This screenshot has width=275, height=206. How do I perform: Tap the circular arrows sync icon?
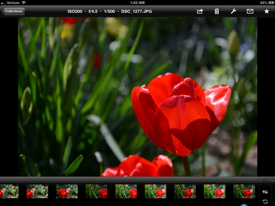(265, 201)
